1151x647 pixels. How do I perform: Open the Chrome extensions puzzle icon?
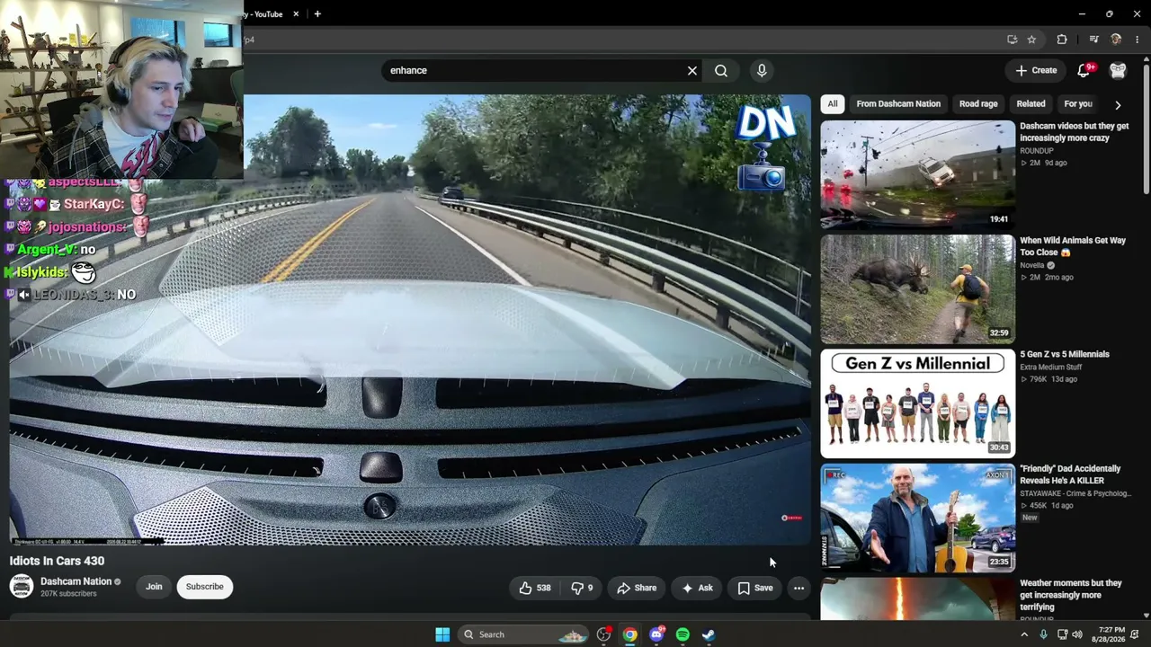coord(1062,40)
